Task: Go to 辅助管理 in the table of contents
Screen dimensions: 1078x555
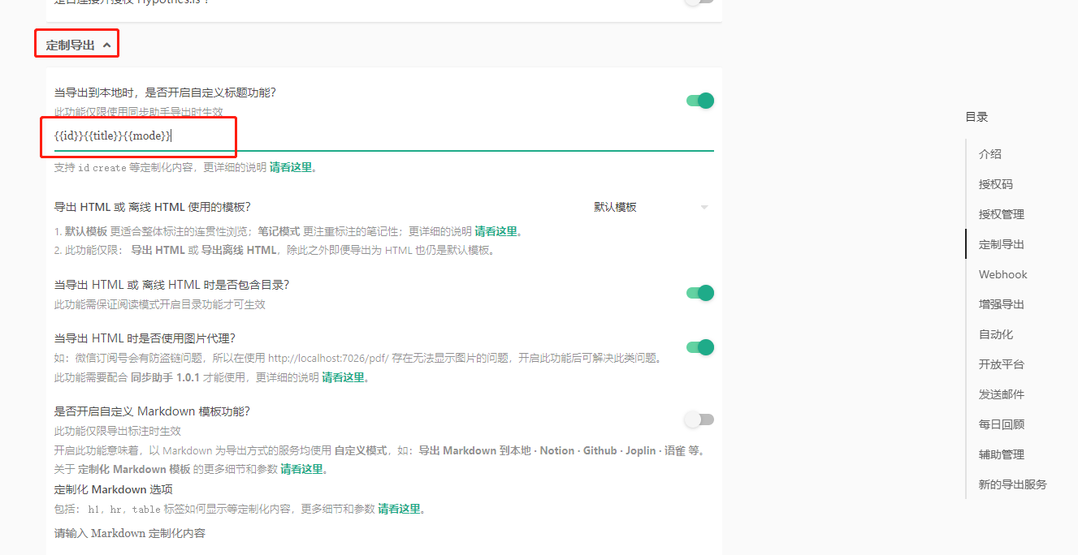Action: (x=1002, y=454)
